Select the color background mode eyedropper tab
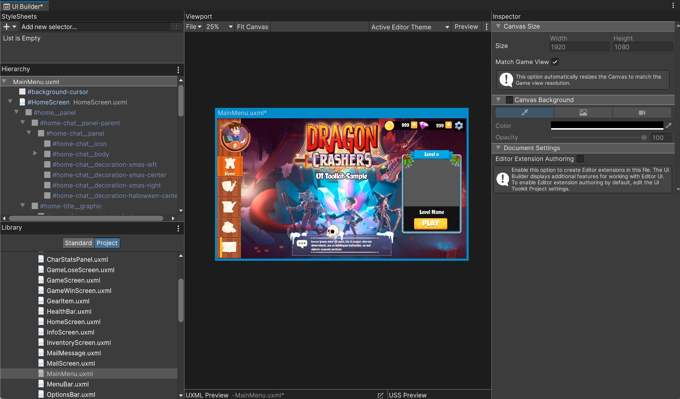The image size is (680, 399). pyautogui.click(x=525, y=112)
